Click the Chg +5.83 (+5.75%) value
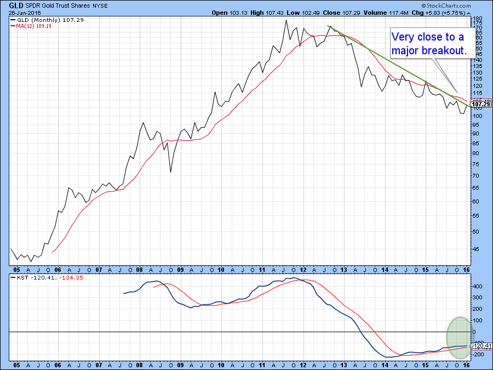The width and height of the screenshot is (493, 370). tap(438, 13)
